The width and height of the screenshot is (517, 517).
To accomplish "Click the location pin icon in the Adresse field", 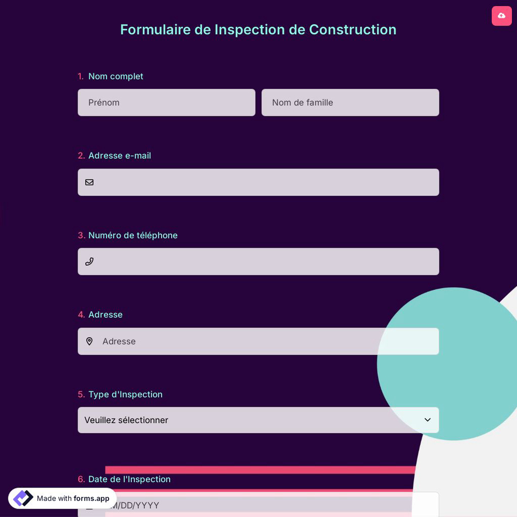I will tap(89, 341).
